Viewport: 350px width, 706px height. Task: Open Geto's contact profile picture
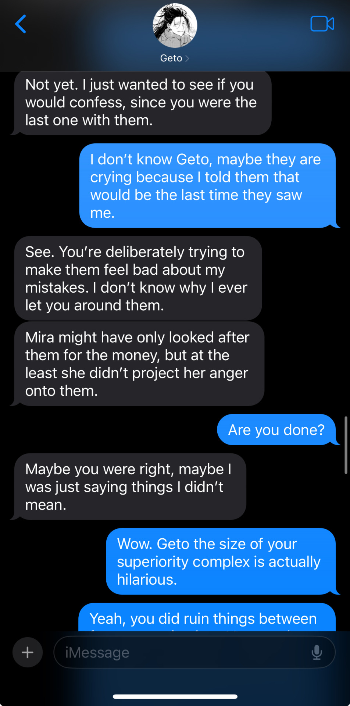point(175,26)
